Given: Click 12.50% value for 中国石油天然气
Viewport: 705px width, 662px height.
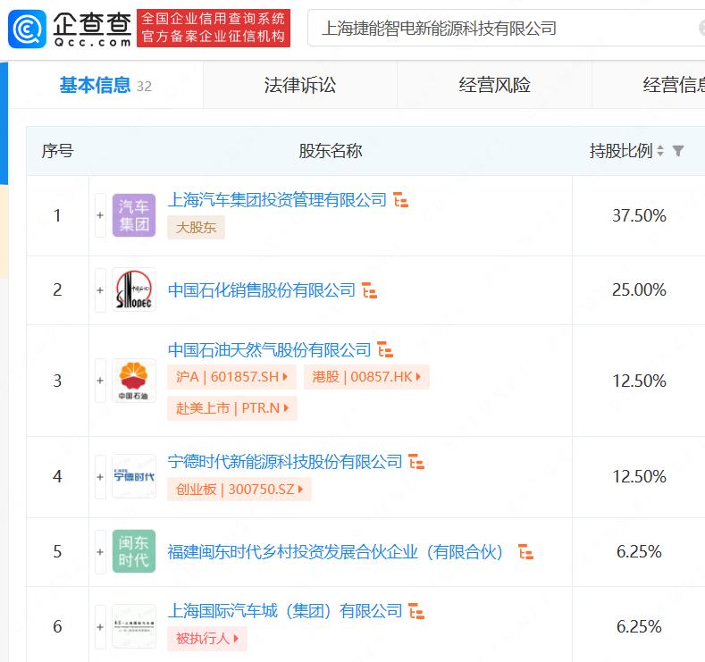Looking at the screenshot, I should [x=639, y=381].
